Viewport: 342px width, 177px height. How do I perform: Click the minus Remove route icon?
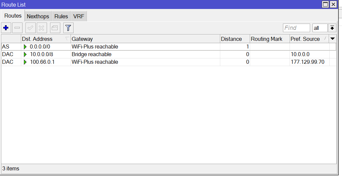[17, 28]
